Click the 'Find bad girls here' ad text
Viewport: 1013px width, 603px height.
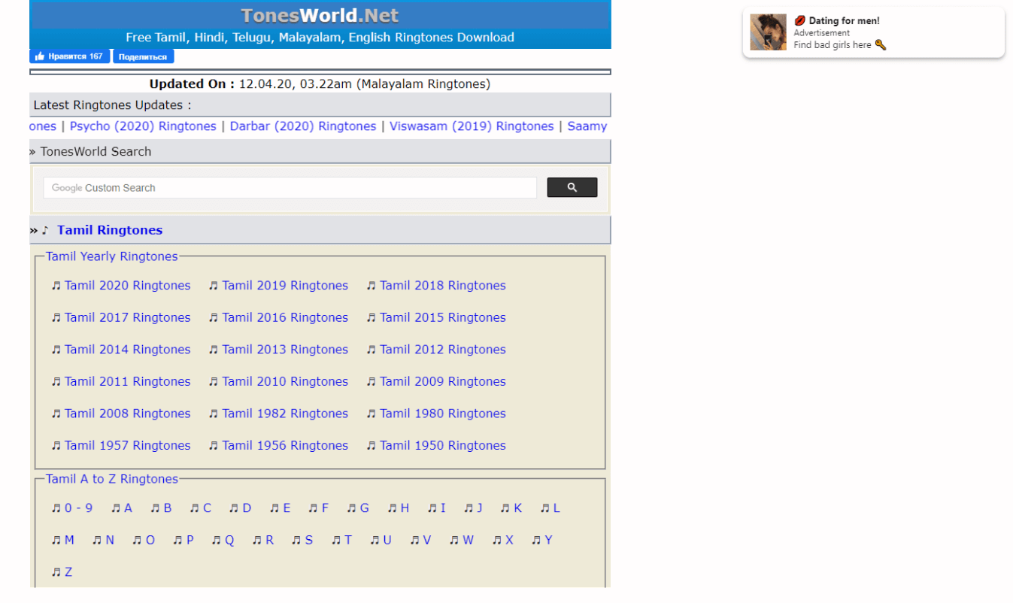[x=840, y=45]
